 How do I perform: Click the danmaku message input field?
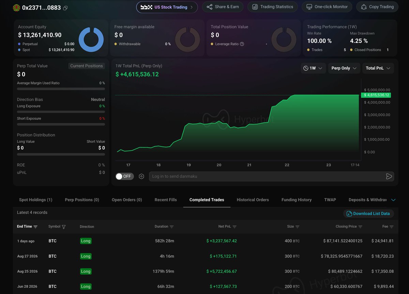coord(267,176)
